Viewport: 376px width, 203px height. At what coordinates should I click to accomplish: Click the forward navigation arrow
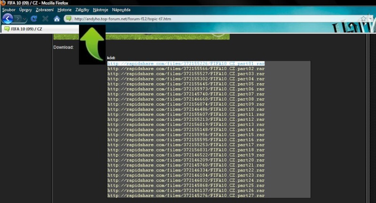pos(18,18)
